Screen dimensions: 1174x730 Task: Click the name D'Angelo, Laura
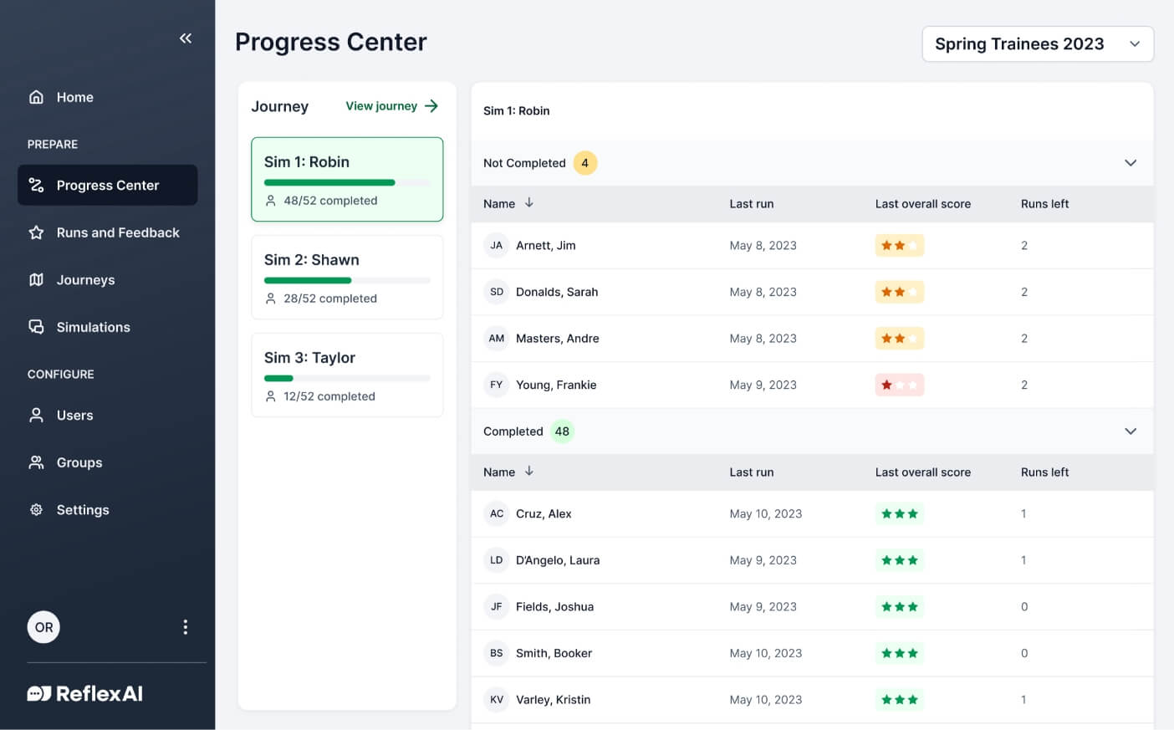click(558, 560)
